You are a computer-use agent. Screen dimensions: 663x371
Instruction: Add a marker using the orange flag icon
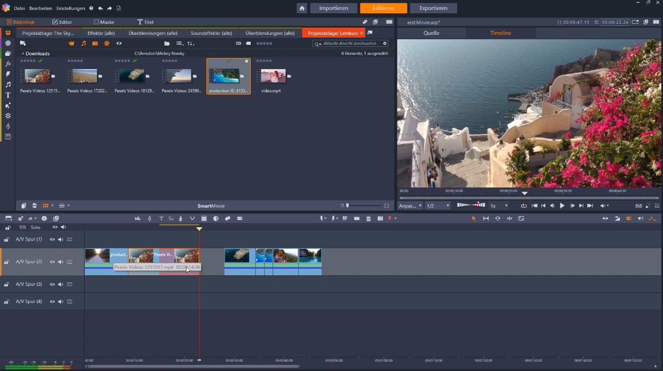tap(390, 218)
